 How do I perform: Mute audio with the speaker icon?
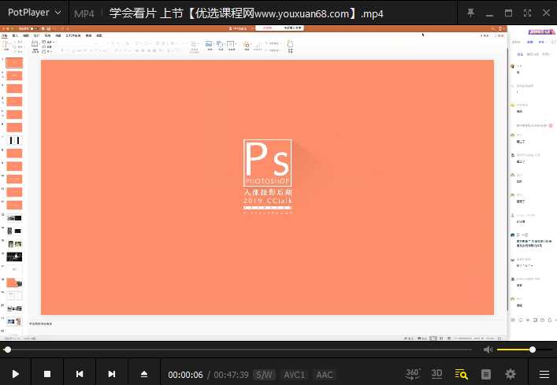(488, 350)
